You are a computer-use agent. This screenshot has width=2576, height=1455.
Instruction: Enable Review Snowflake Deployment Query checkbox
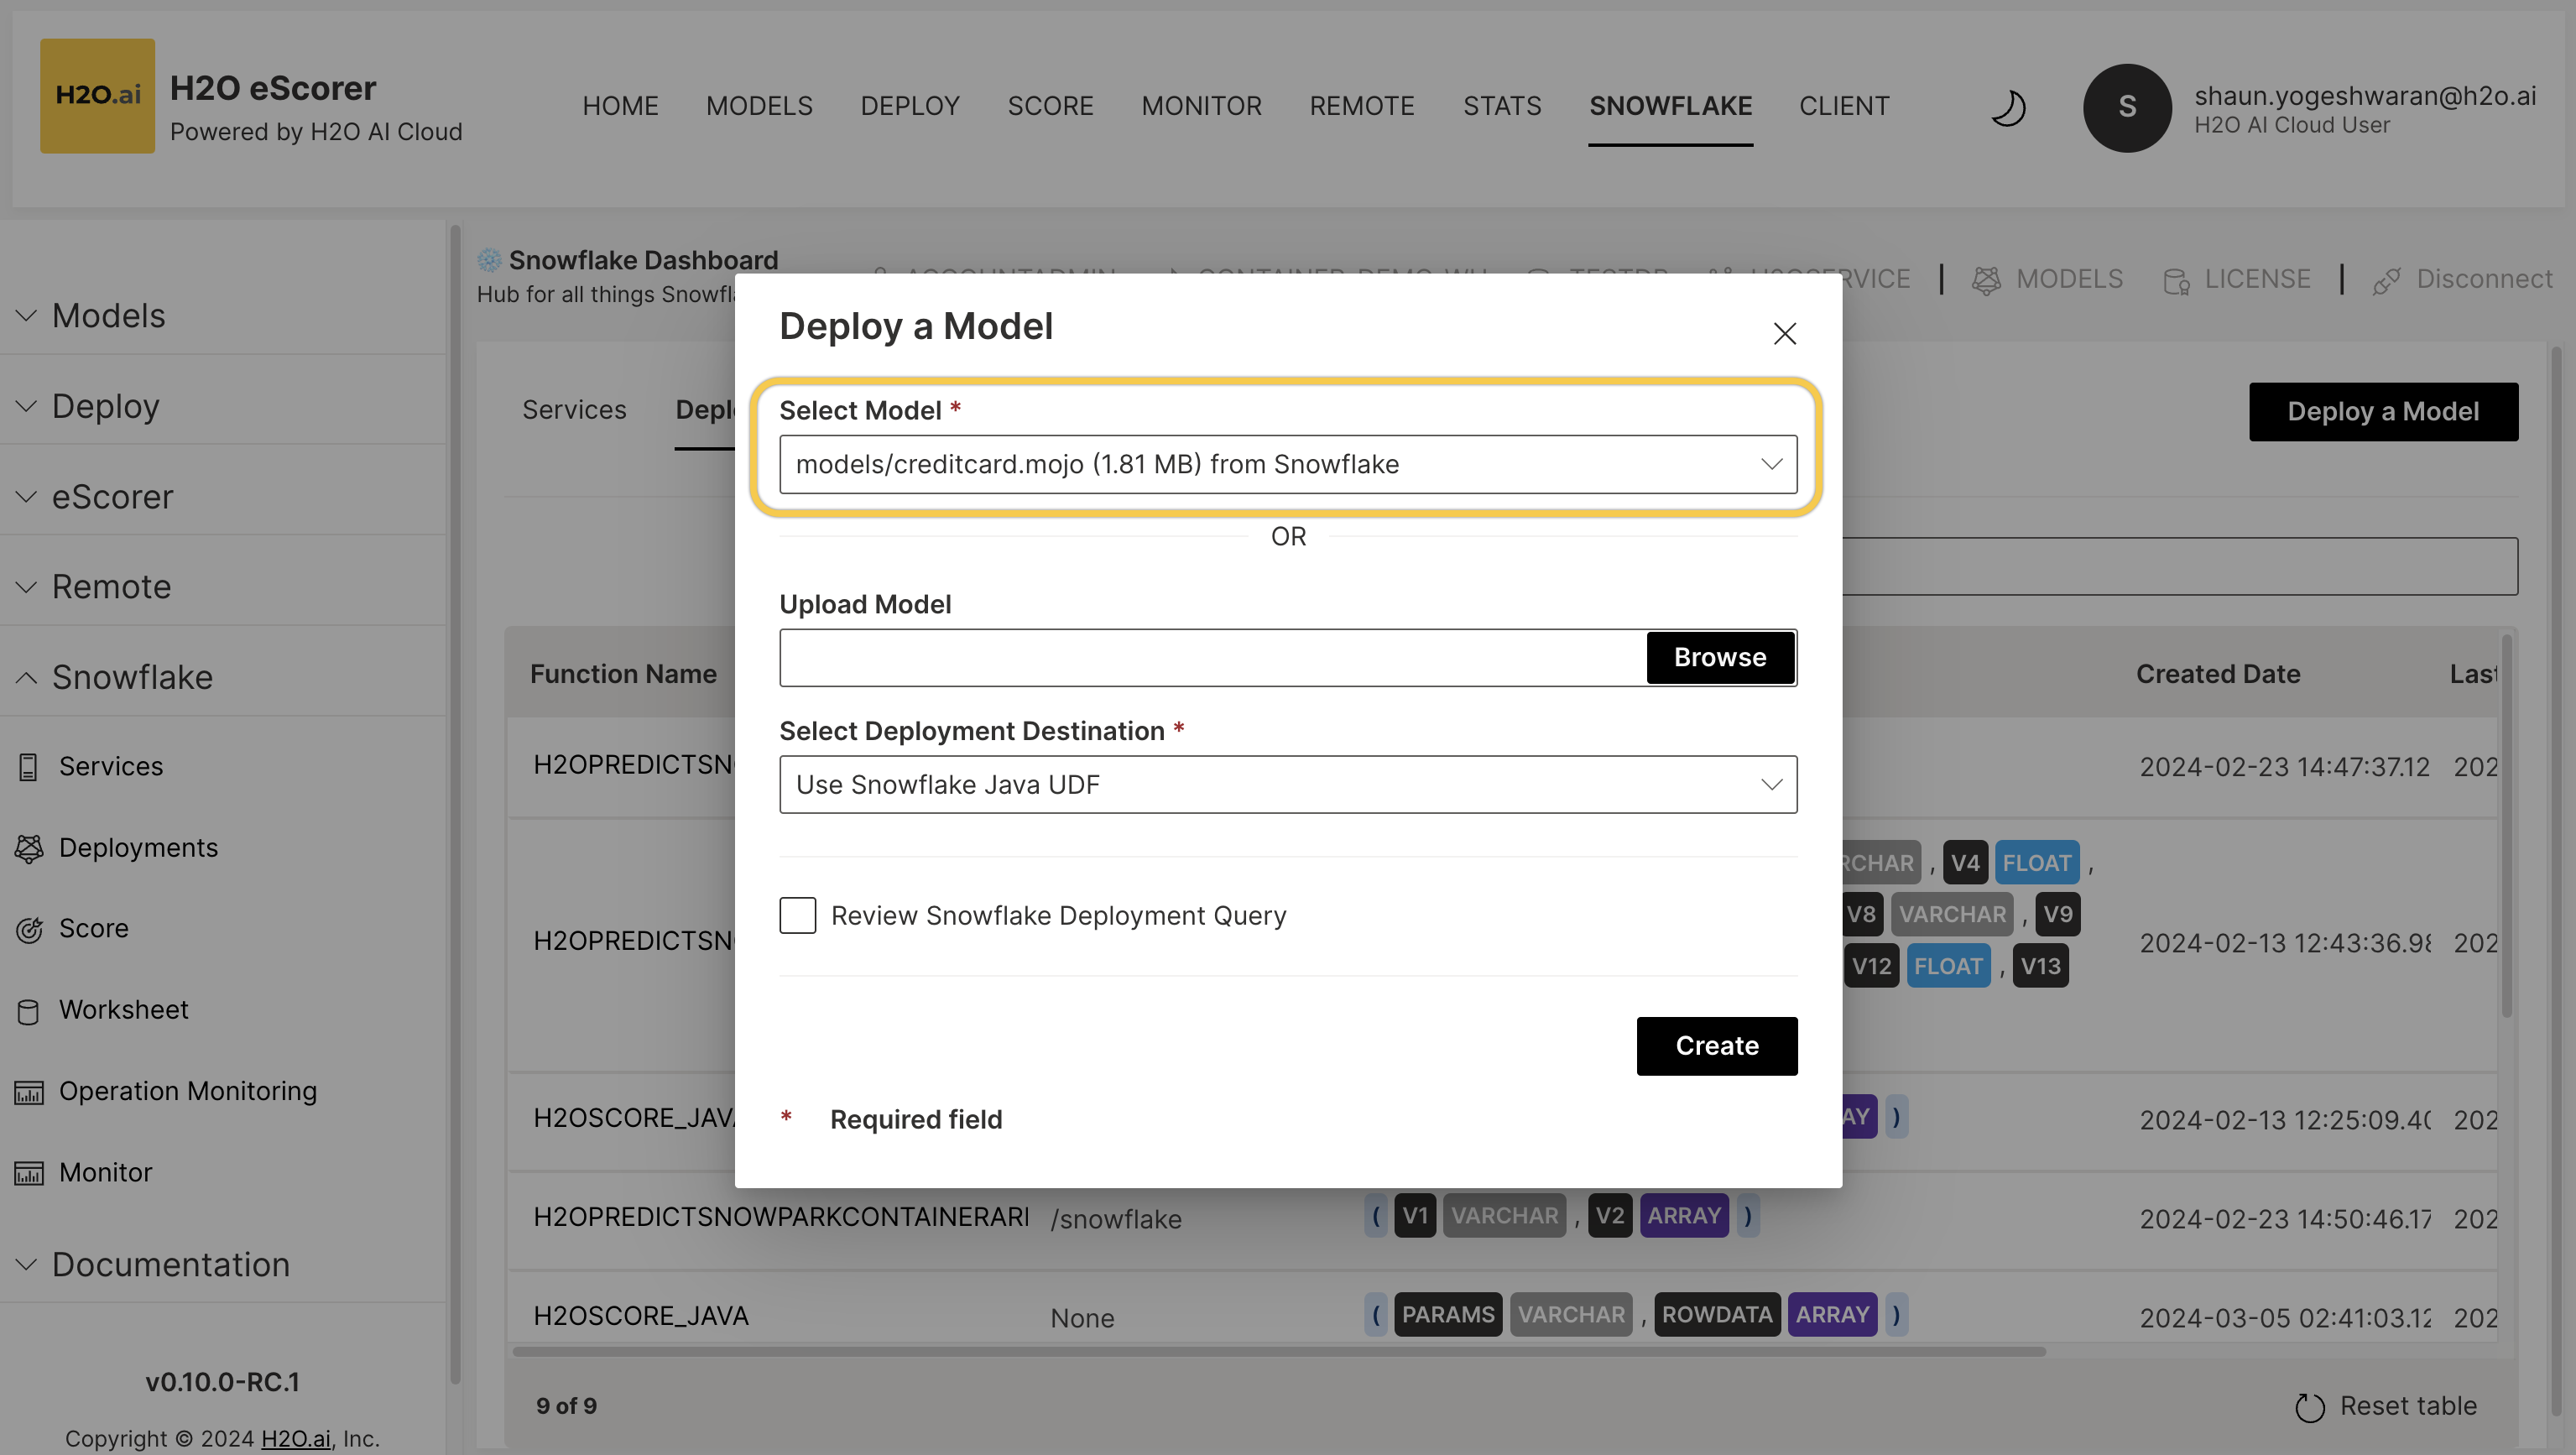click(797, 915)
